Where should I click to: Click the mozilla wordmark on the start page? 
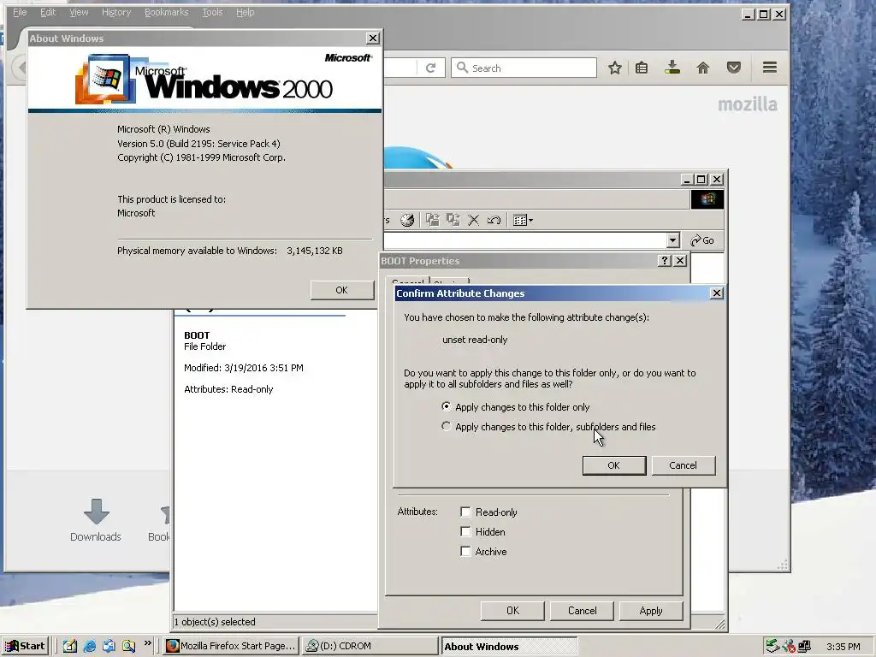tap(747, 104)
